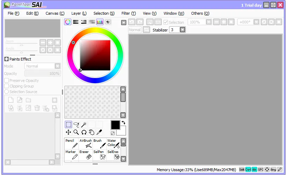287x175 pixels.
Task: Choose the Water Color tool
Action: pyautogui.click(x=113, y=144)
